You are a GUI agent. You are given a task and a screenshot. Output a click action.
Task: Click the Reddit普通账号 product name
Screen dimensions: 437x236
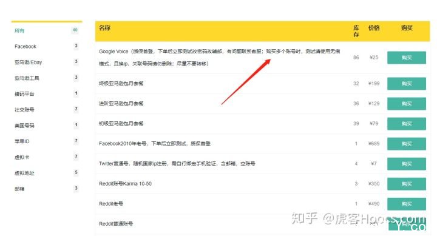pos(116,224)
